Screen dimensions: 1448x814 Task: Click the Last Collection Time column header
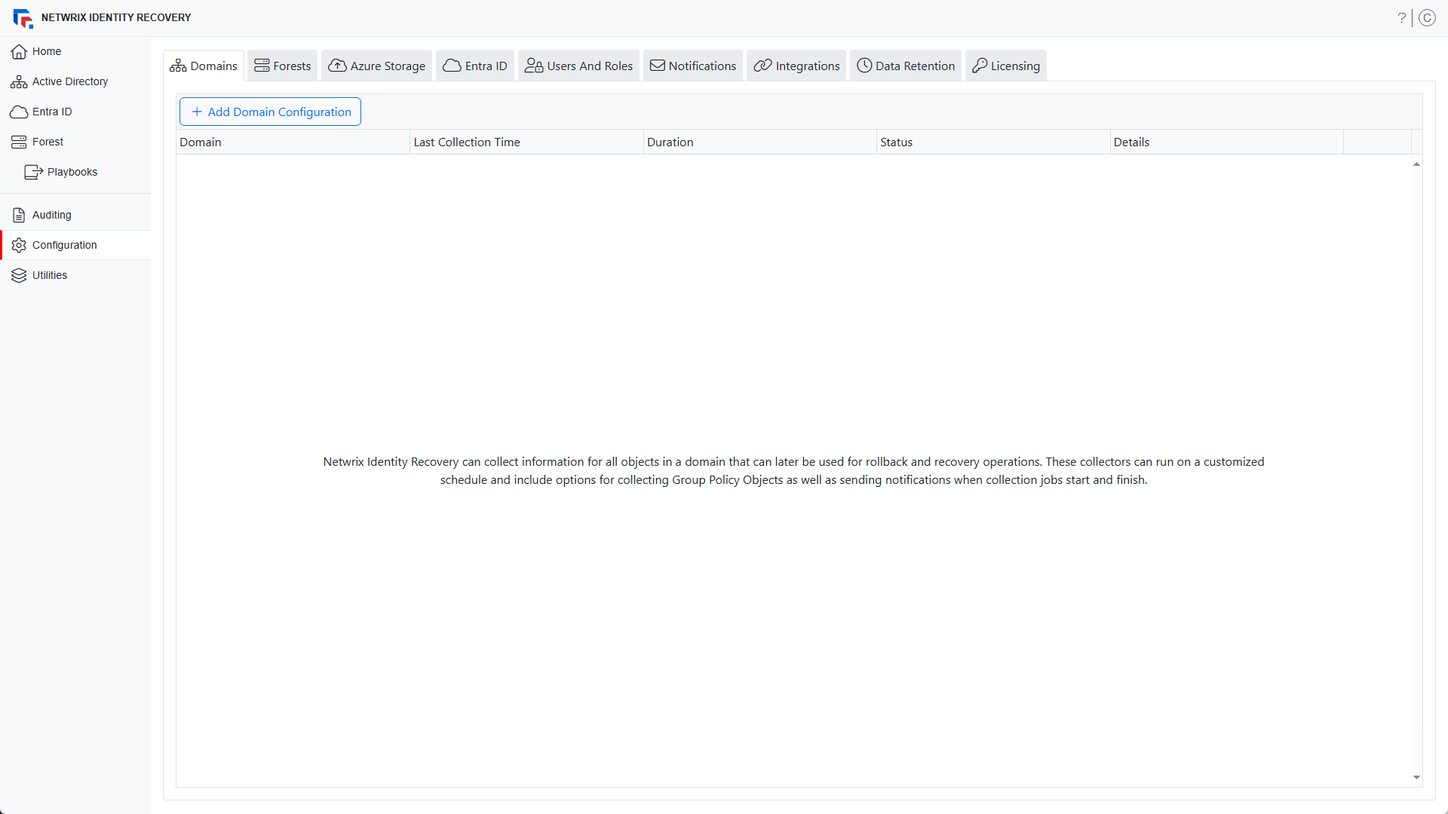[467, 142]
